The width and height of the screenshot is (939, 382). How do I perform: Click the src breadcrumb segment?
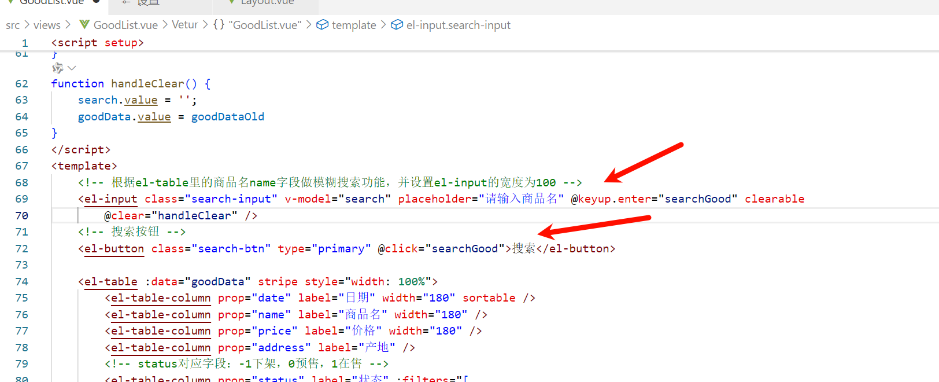click(x=13, y=25)
